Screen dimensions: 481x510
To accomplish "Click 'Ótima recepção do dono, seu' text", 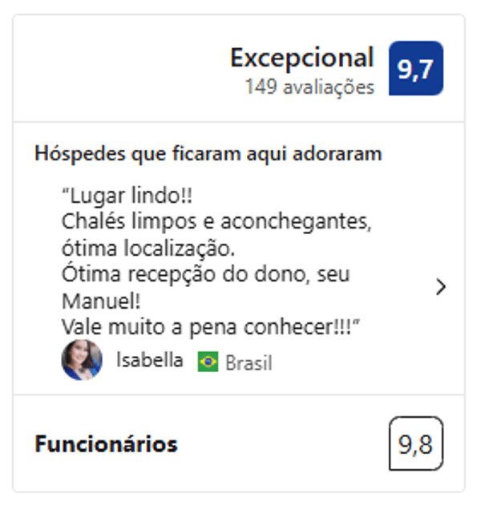I will [205, 274].
